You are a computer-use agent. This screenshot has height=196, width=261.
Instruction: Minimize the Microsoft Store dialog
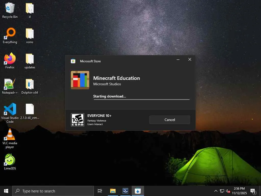click(x=178, y=59)
